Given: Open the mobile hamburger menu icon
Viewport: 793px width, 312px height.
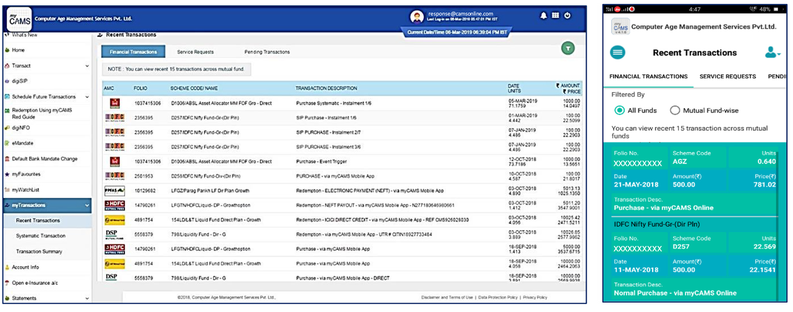Looking at the screenshot, I should tap(617, 52).
